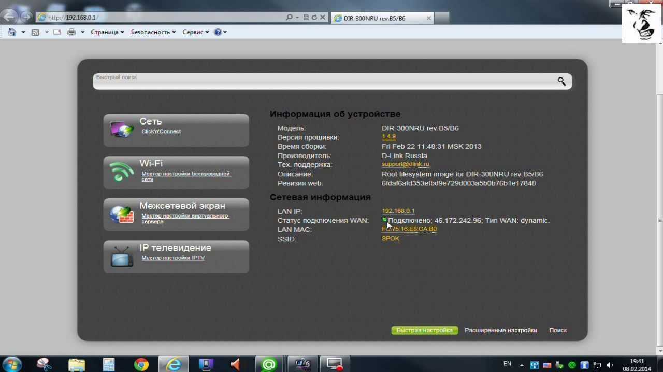
Task: Click the SSID SPOK link
Action: coord(391,239)
